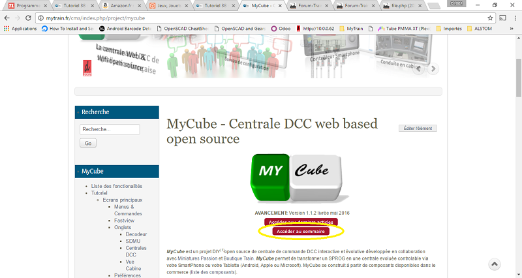Open http://10.0.0.62 bookmark
Viewport: 522px width, 278px height.
315,29
